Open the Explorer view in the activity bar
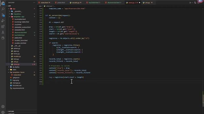The height and width of the screenshot is (114, 204). point(3,3)
